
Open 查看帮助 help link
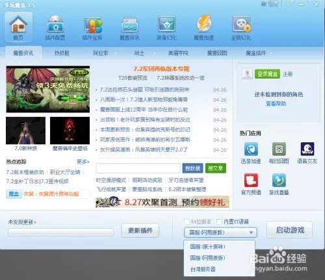pyautogui.click(x=276, y=104)
